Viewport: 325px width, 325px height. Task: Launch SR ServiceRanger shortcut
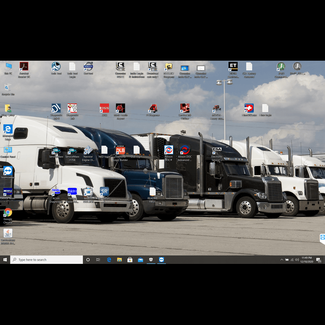(104, 193)
